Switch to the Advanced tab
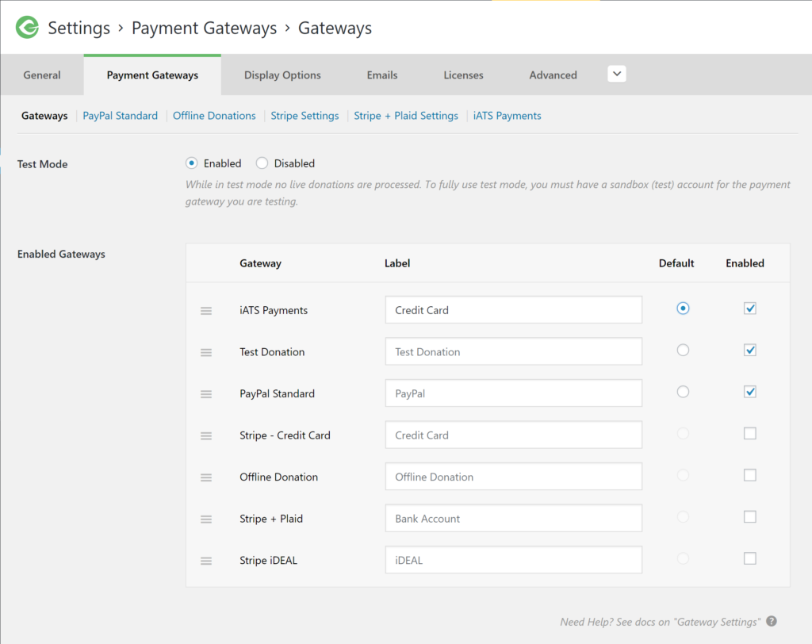 click(553, 75)
